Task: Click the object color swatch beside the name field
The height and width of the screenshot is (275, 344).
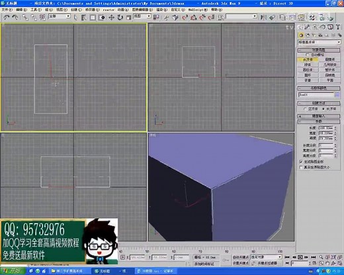Action: point(337,95)
